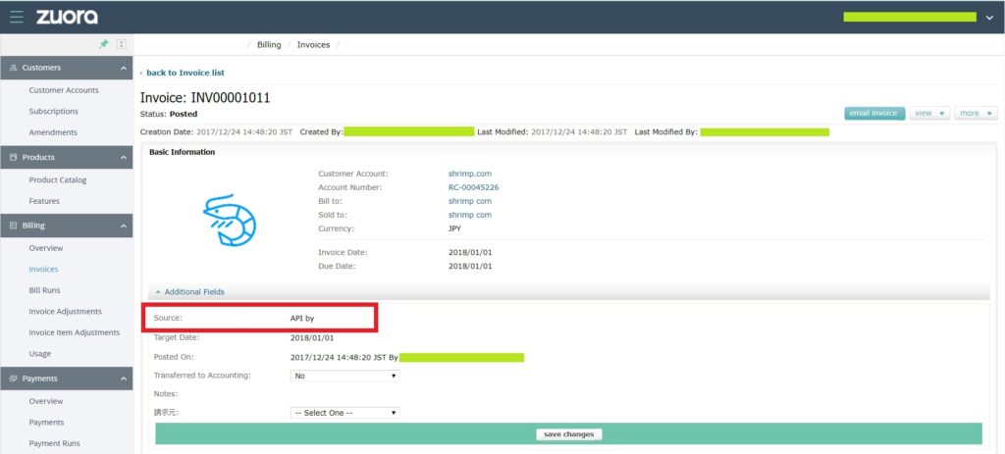
Task: Click the Customers section people icon
Action: coord(14,68)
